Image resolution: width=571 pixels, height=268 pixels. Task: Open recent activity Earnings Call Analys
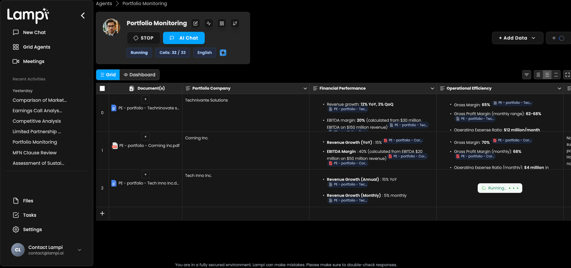37,111
